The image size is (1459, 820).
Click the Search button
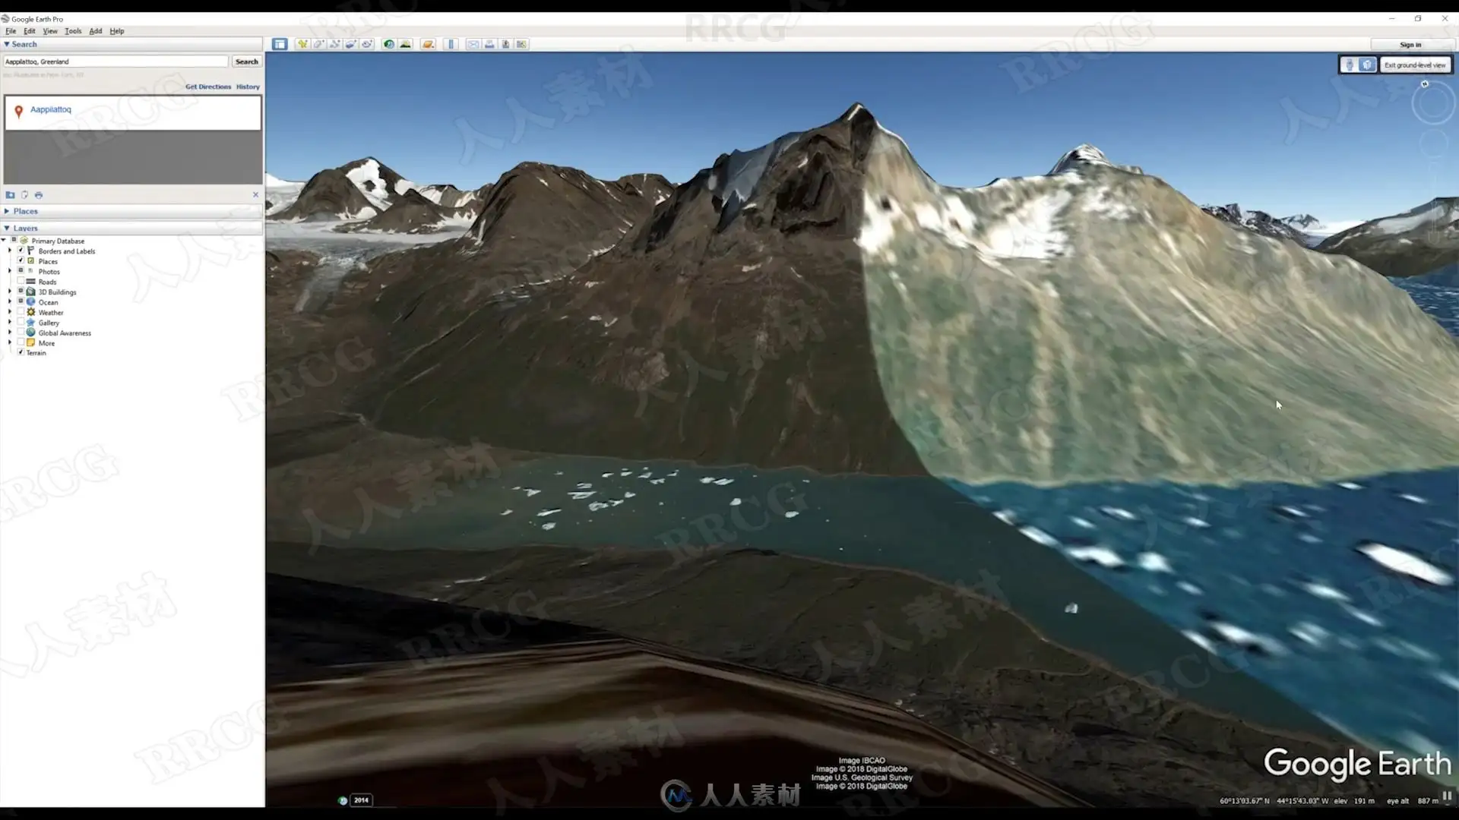(x=246, y=61)
